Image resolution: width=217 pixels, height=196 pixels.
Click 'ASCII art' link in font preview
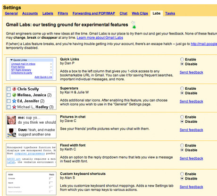(x=14, y=159)
